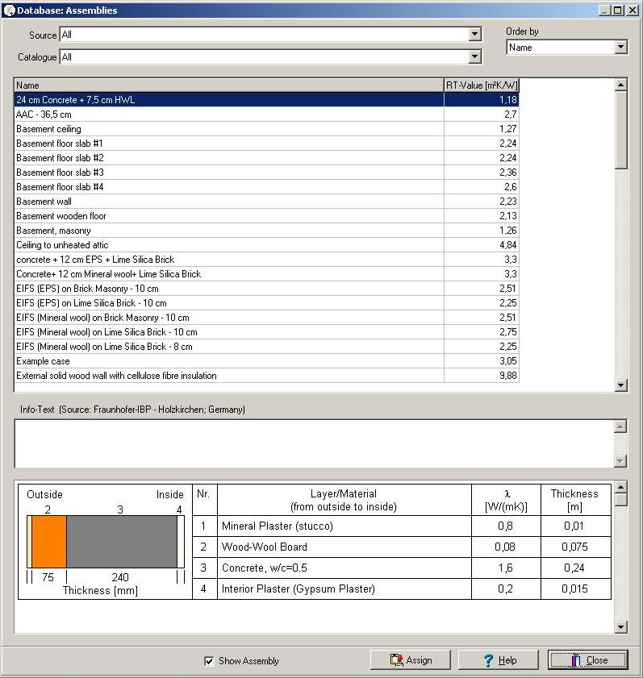The width and height of the screenshot is (643, 678).
Task: Click the assemblies list scroll-up arrow
Action: click(621, 85)
